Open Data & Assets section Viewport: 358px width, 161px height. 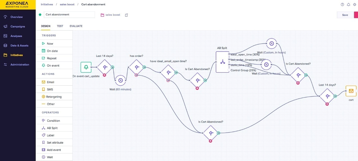click(19, 46)
